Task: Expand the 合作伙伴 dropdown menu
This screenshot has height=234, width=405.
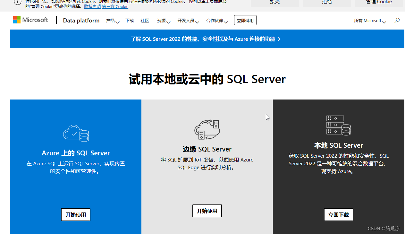Action: pyautogui.click(x=217, y=21)
